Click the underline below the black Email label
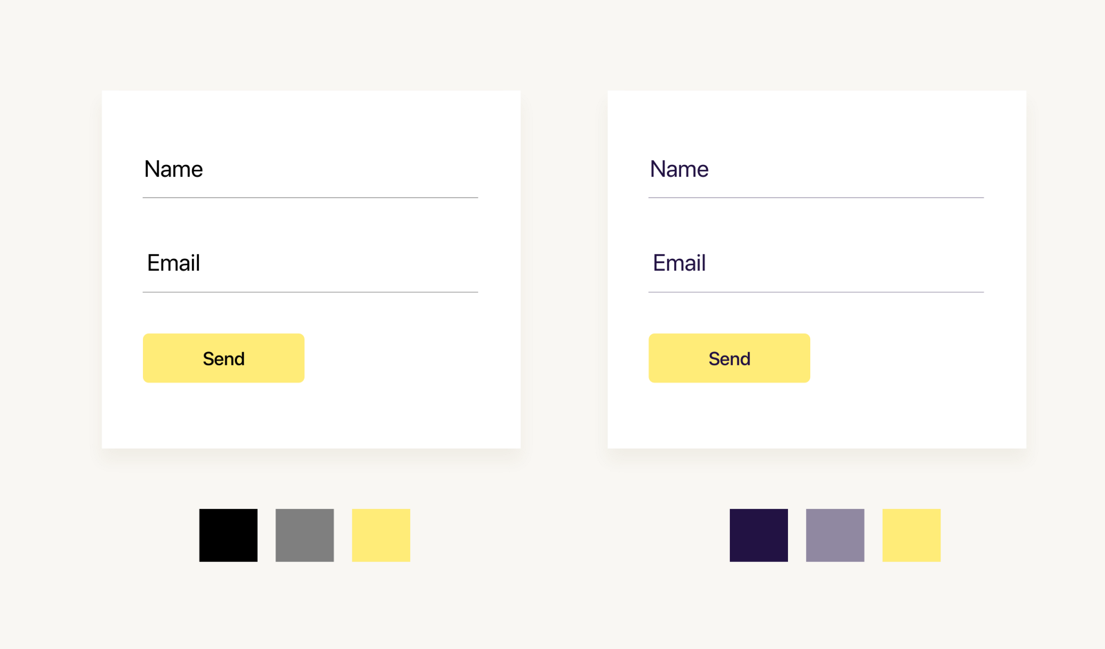The height and width of the screenshot is (649, 1105). (x=310, y=292)
